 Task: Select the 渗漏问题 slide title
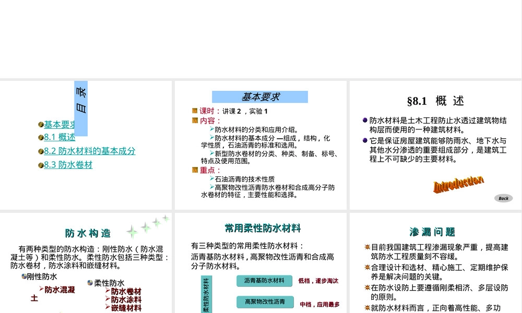[x=432, y=232]
